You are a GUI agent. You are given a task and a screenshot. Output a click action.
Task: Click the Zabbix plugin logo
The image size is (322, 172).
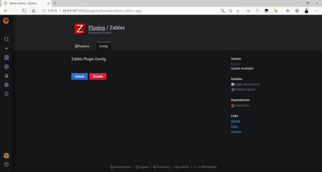click(80, 29)
